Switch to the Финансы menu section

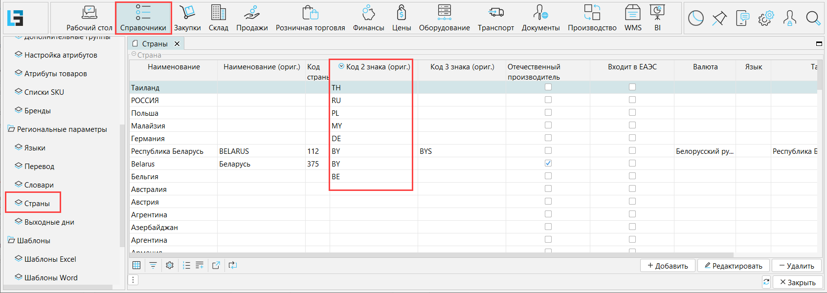(368, 19)
